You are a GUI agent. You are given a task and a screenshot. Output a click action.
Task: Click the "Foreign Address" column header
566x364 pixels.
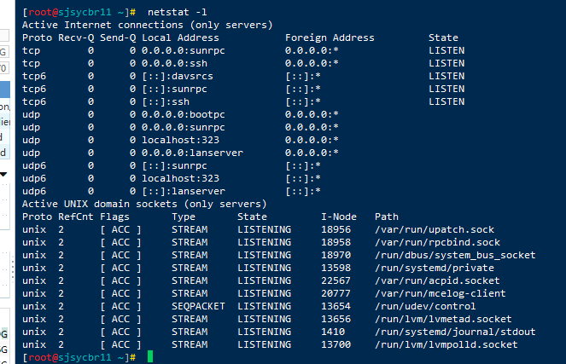coord(330,38)
